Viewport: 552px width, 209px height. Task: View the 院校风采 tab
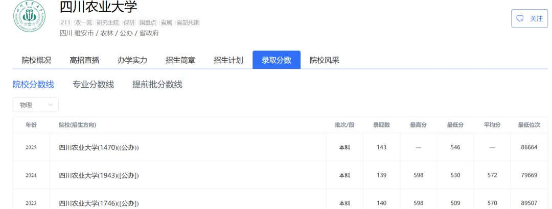click(325, 60)
